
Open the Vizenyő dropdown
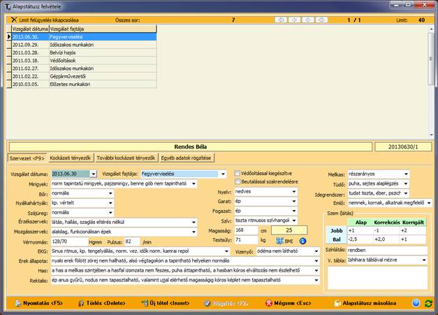coord(316,251)
